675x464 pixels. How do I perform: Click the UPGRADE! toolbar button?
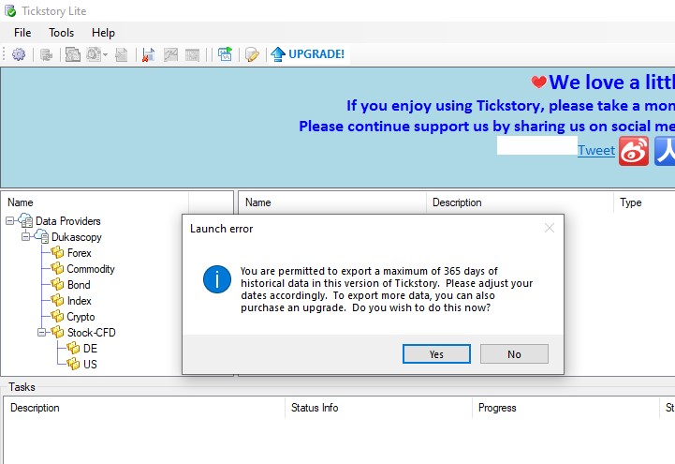(x=308, y=53)
